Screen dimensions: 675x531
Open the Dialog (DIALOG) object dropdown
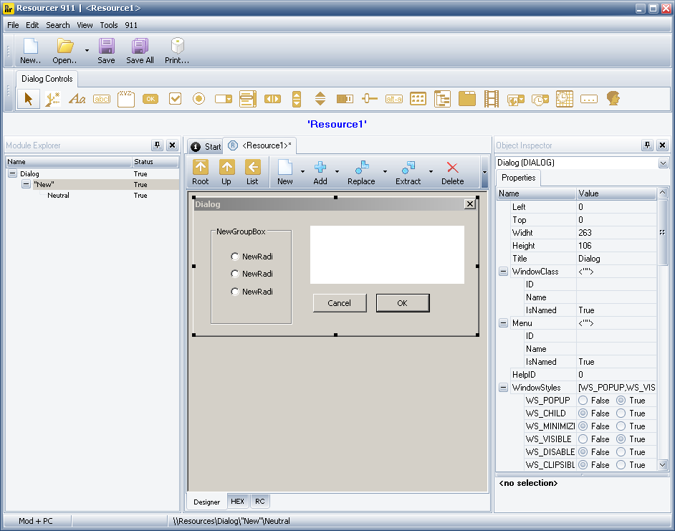[x=662, y=163]
